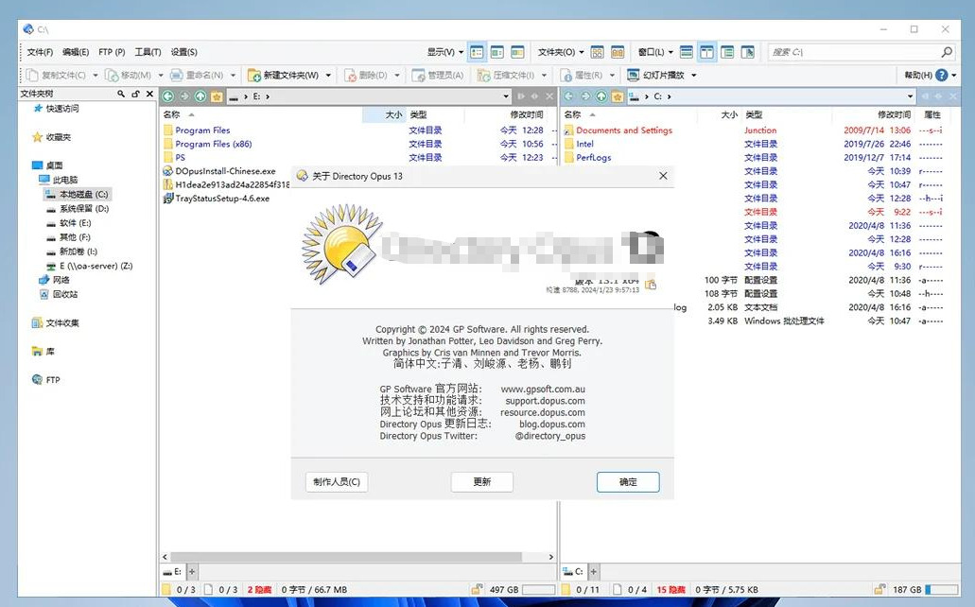This screenshot has width=975, height=607.
Task: Expand the right pane path dropdown arrow
Action: [910, 96]
